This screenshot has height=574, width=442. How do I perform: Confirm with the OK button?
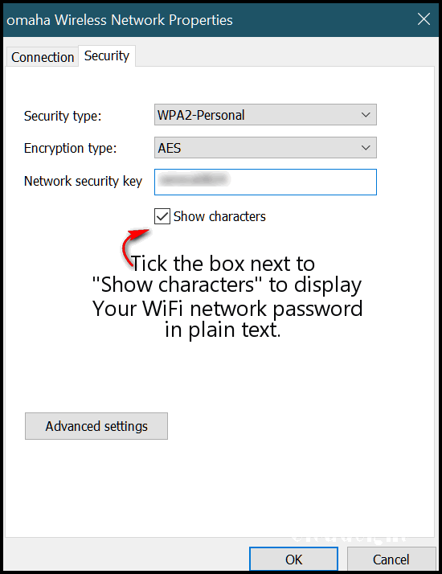[293, 560]
